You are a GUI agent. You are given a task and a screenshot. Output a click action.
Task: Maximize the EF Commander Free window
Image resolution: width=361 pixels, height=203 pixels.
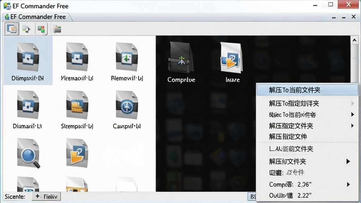331,5
